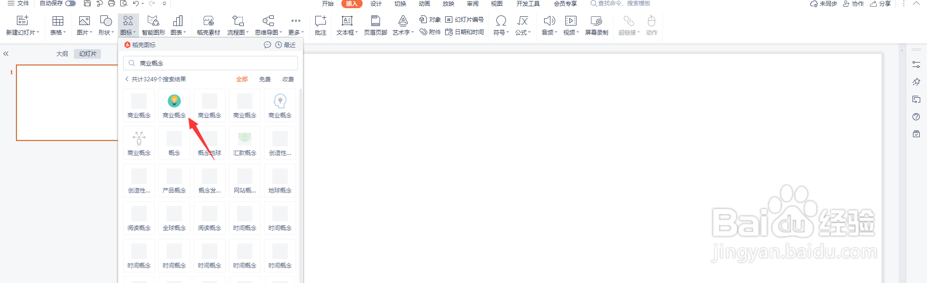
Task: Open 页眉页脚 header and footer
Action: (376, 26)
